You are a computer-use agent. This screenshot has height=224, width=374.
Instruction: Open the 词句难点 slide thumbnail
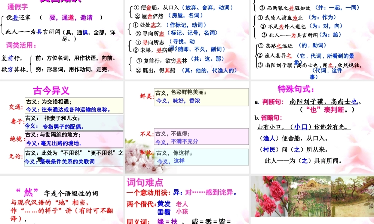pos(187,200)
